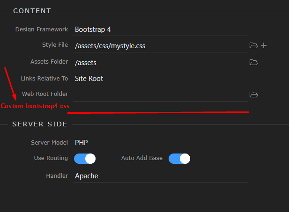289x212 pixels.
Task: Click the Auto Add Base label text
Action: [x=142, y=158]
